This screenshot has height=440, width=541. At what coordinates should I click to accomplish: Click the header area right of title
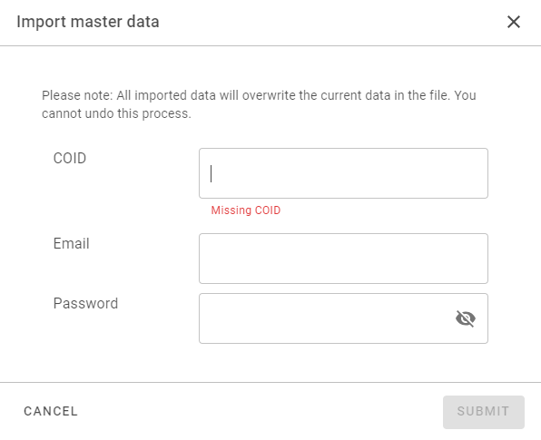[x=328, y=22]
